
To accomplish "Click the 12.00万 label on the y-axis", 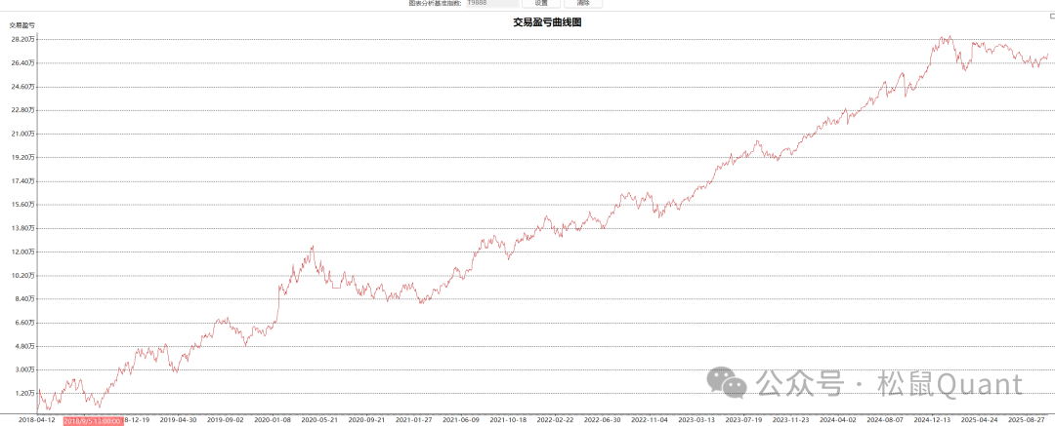I will click(x=23, y=252).
